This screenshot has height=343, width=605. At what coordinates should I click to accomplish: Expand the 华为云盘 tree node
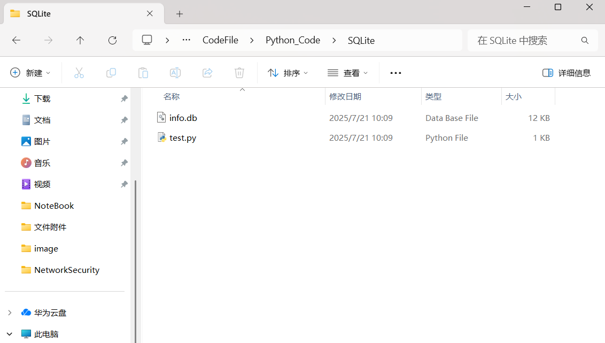10,312
